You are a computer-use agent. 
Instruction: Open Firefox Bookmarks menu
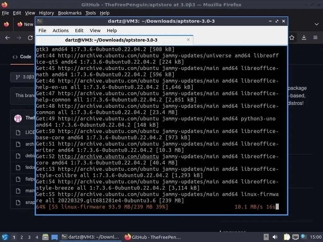[x=70, y=13]
